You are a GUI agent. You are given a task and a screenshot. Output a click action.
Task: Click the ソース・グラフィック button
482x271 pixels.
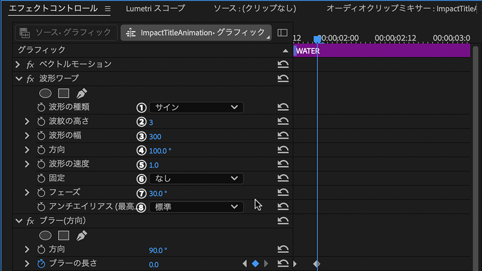point(66,33)
